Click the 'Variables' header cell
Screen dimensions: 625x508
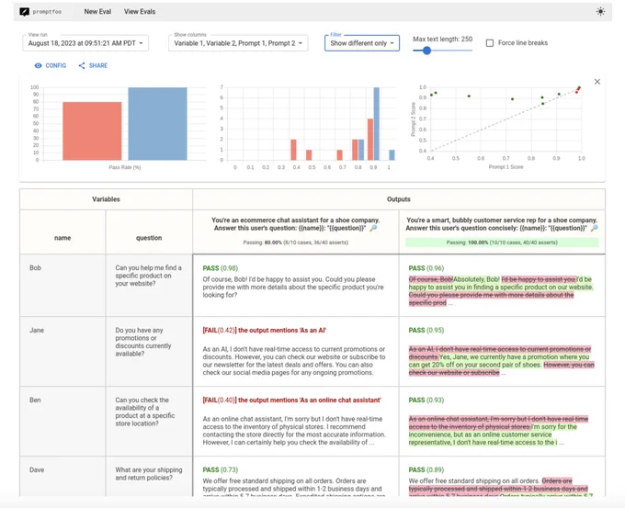coord(106,199)
